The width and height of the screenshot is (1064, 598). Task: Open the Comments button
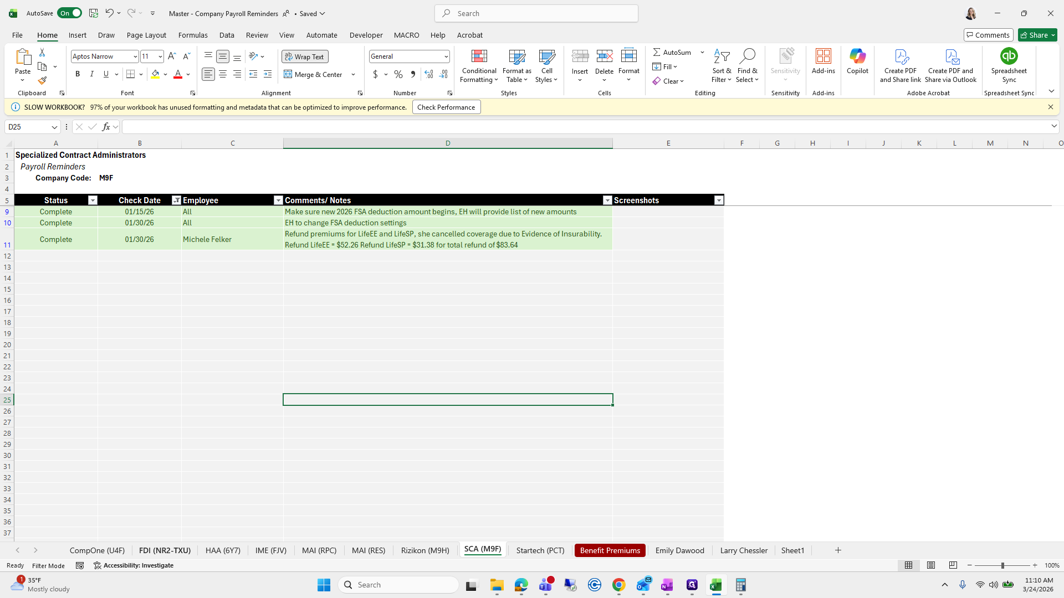pyautogui.click(x=988, y=35)
